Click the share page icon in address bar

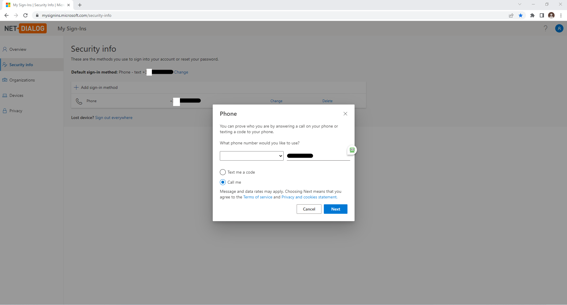pyautogui.click(x=511, y=15)
